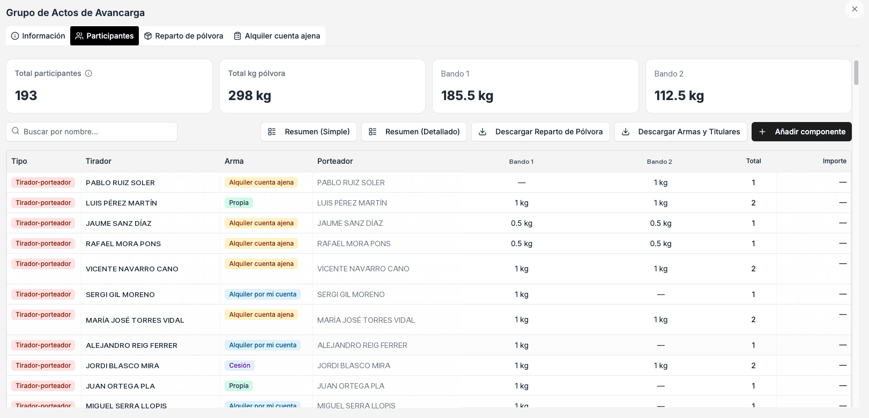
Task: Click the list icon on Resumen (Detallado)
Action: point(373,132)
